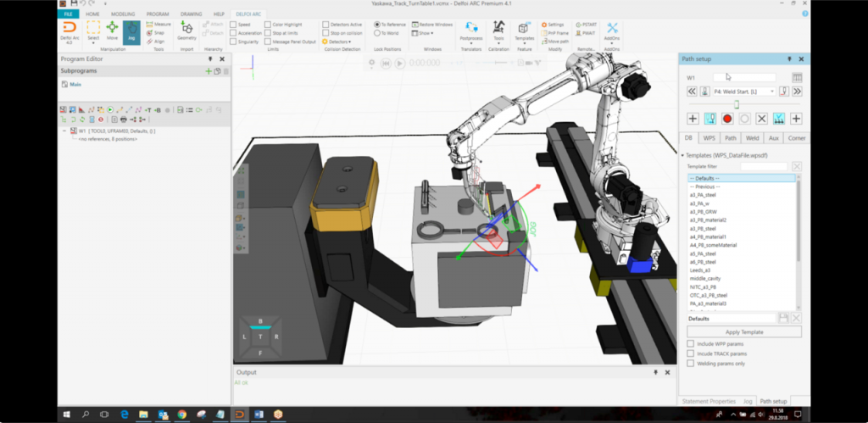Enable the Acceleration limit checkbox

233,33
